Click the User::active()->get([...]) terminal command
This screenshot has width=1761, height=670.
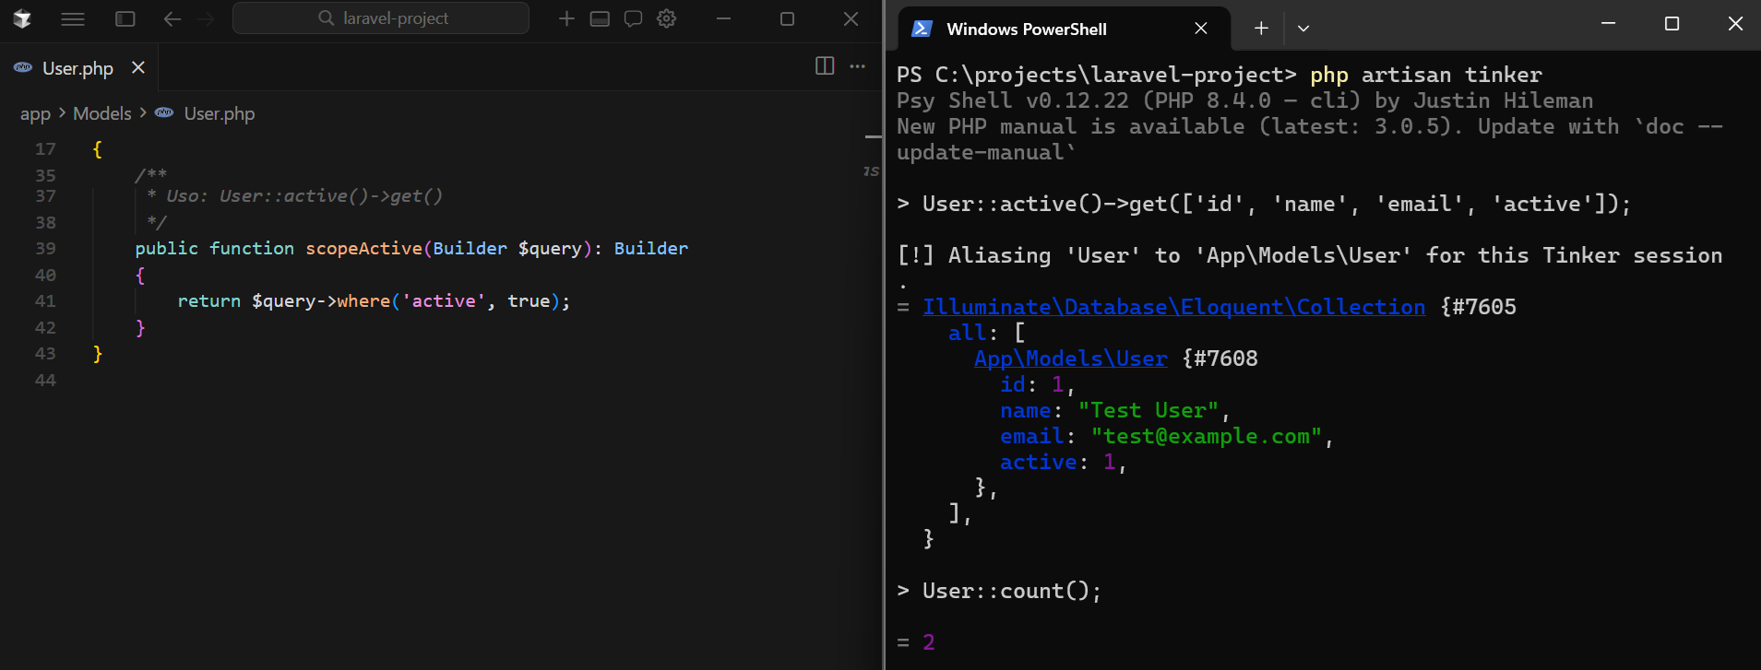click(1277, 204)
